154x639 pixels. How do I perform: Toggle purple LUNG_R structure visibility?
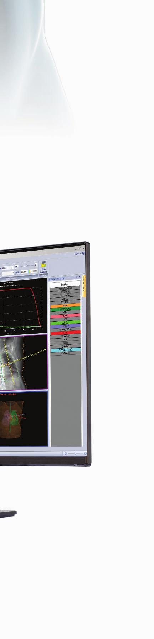[x=66, y=326]
